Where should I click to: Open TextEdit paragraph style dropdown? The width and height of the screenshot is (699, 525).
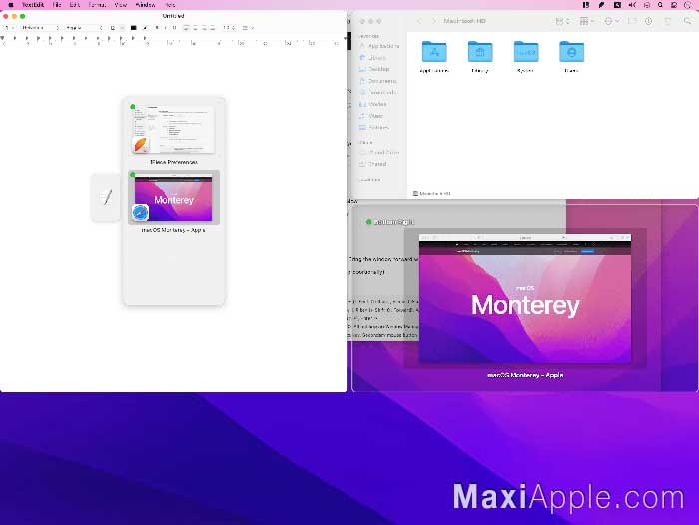[9, 28]
